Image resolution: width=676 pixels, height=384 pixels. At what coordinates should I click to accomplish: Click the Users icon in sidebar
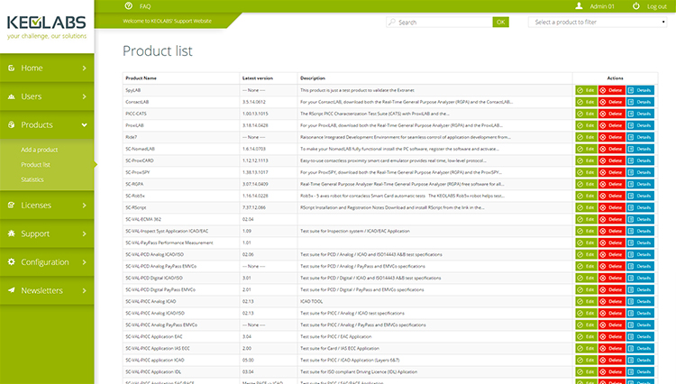(12, 96)
